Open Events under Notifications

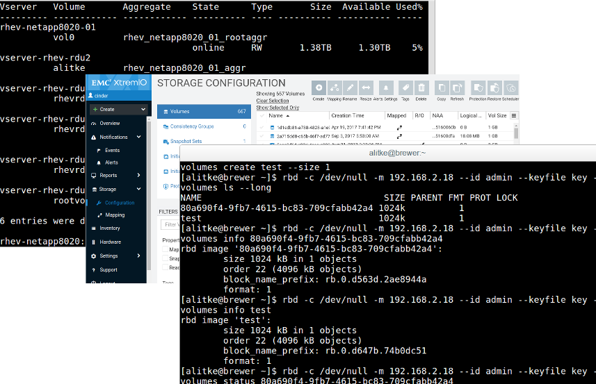pyautogui.click(x=112, y=150)
